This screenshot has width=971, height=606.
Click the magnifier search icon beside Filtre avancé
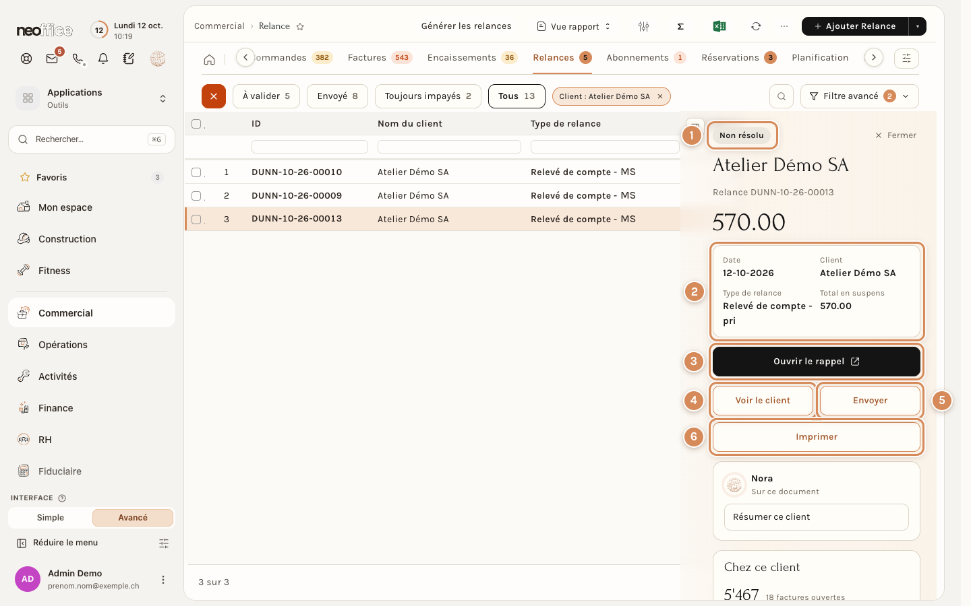(782, 96)
